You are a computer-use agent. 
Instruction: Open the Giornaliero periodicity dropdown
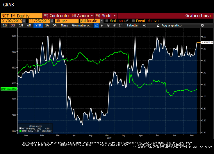tap(81, 25)
